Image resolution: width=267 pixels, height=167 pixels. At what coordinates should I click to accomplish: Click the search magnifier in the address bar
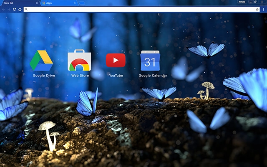26,9
